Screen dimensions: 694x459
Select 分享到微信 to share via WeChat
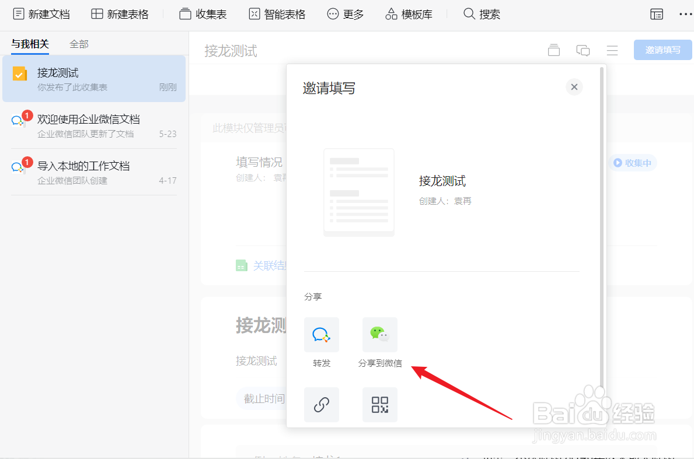pos(379,335)
